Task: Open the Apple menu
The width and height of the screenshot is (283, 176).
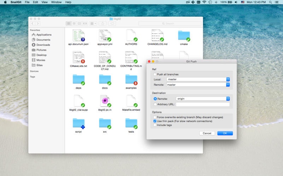Action: (5, 2)
